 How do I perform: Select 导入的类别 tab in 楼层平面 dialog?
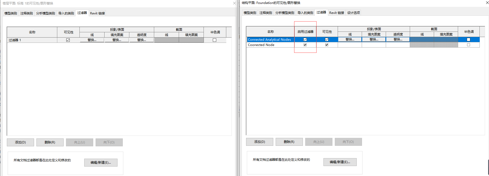pyautogui.click(x=66, y=13)
